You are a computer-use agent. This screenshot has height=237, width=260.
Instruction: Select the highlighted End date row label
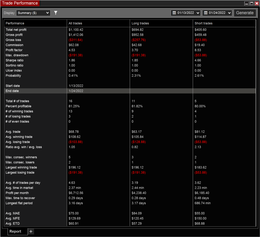tap(12, 91)
